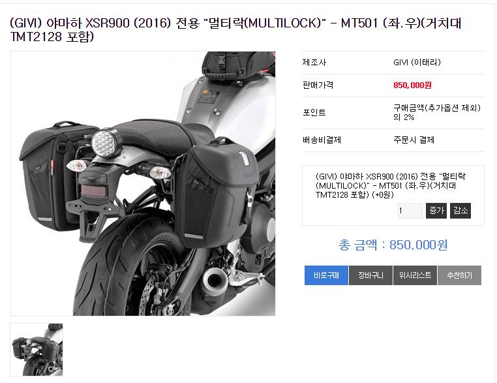The width and height of the screenshot is (497, 383).
Task: Click the GIVI (이태리) manufacturer value
Action: click(417, 62)
